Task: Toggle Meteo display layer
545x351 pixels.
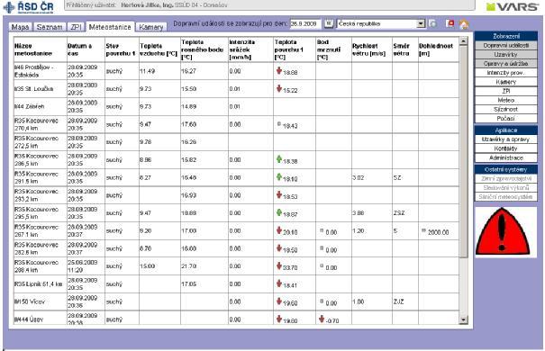Action: tap(505, 100)
